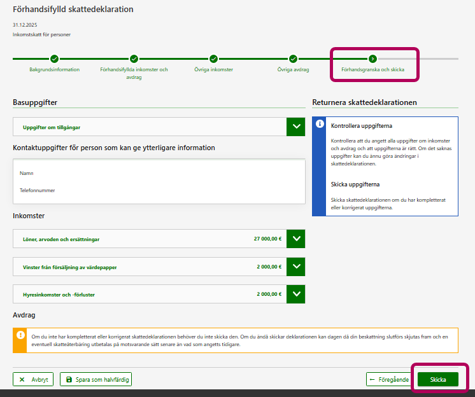The image size is (475, 397).
Task: Go back with Föregående button
Action: coord(388,380)
